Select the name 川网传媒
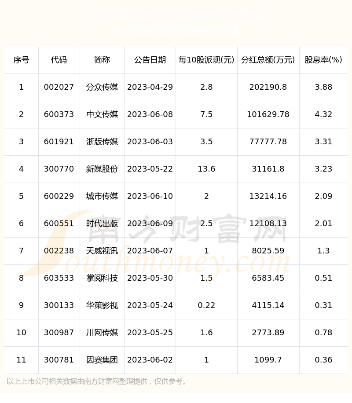The image size is (352, 403). [x=102, y=332]
